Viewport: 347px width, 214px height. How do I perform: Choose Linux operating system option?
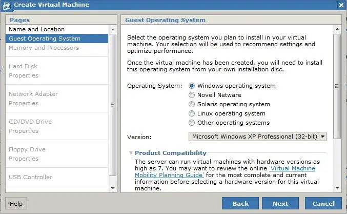(192, 113)
